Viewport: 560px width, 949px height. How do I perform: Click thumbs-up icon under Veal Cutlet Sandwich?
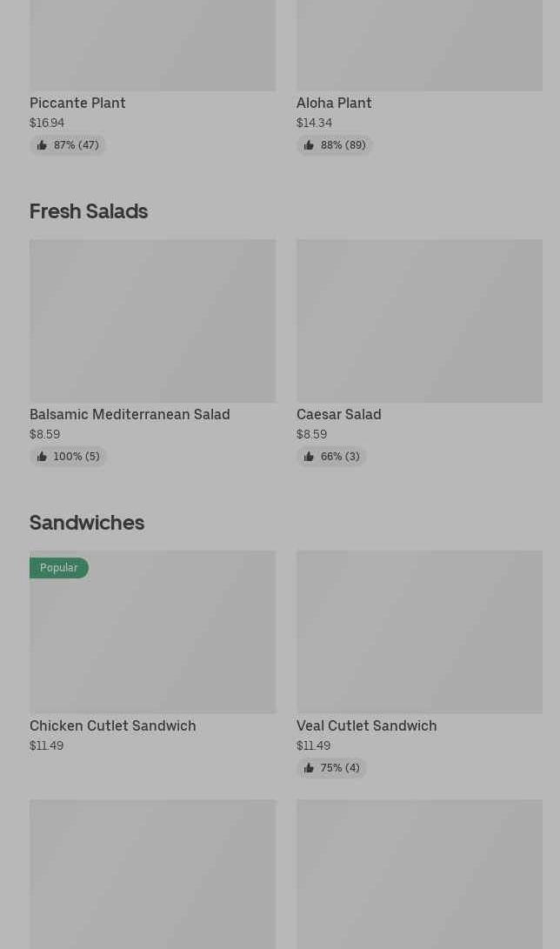click(309, 768)
